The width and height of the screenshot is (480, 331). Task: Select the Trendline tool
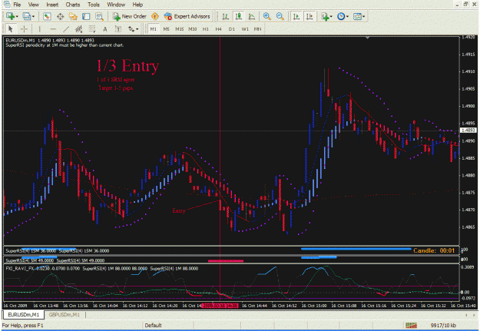(x=65, y=29)
